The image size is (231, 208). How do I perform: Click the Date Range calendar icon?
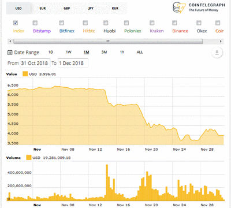pyautogui.click(x=10, y=53)
